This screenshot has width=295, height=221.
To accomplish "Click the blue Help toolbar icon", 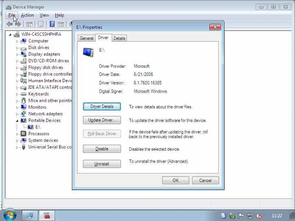I will point(52,24).
